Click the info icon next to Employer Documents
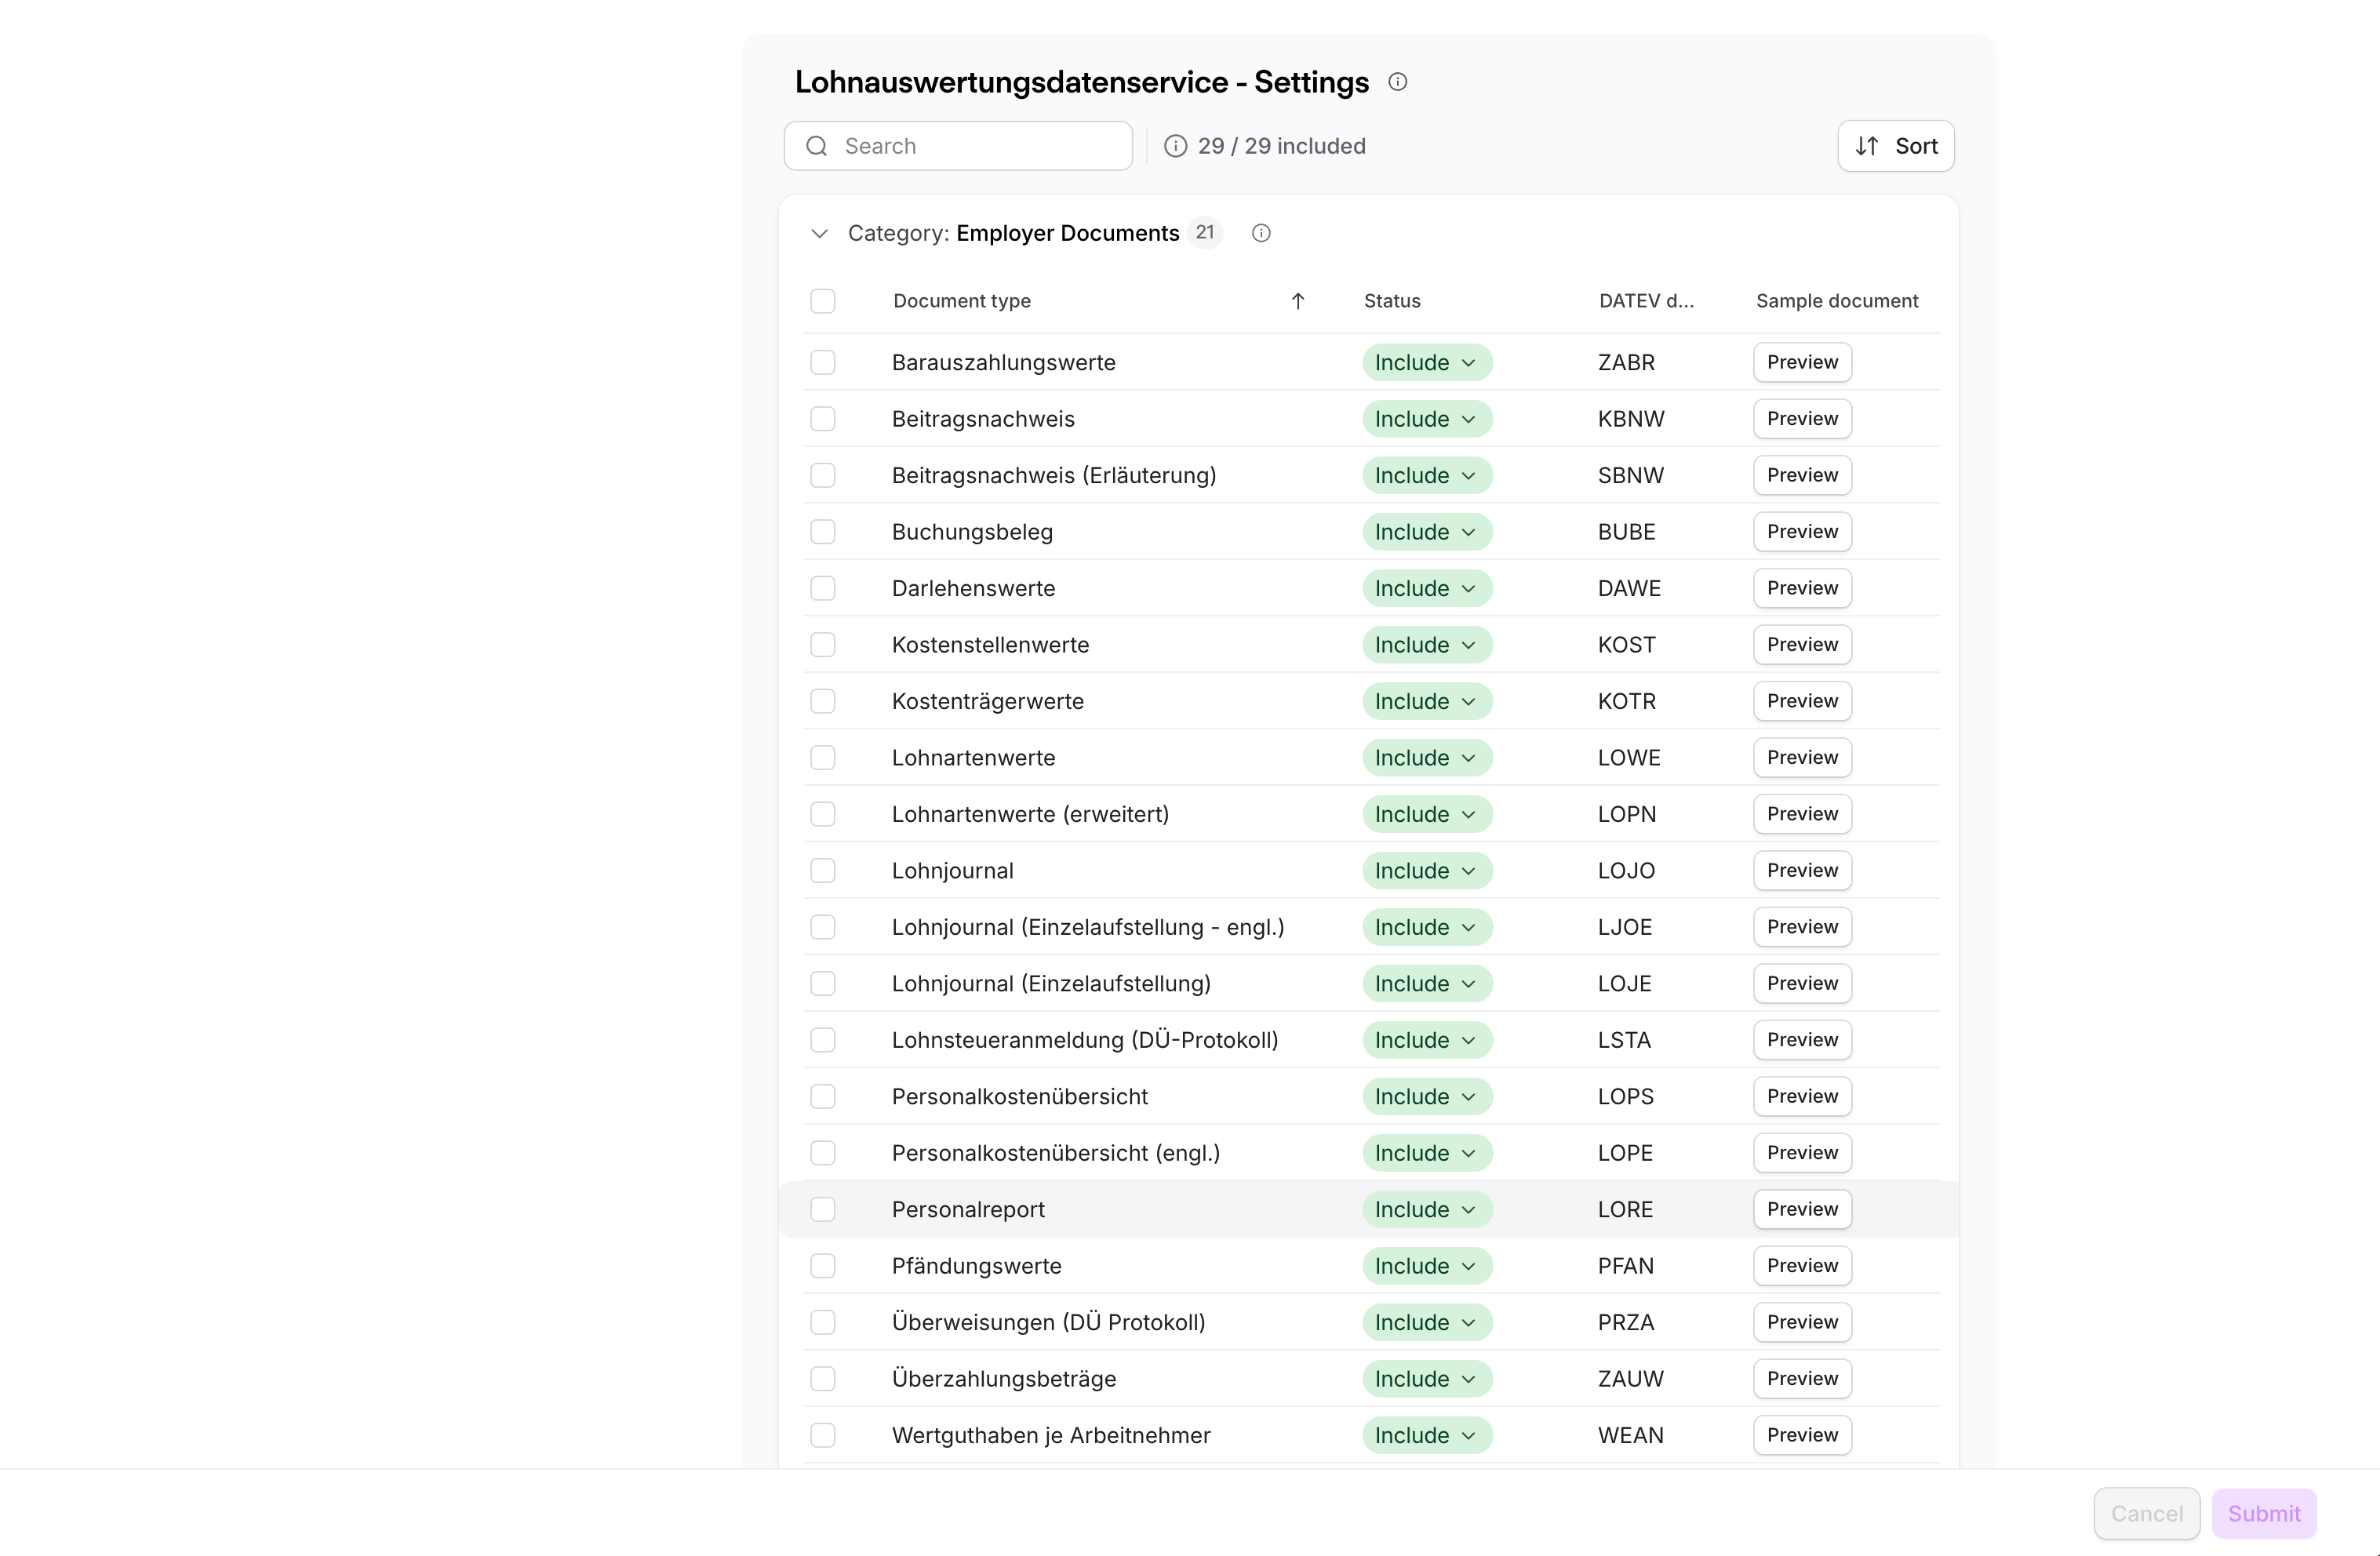Image resolution: width=2380 pixels, height=1556 pixels. 1261,233
